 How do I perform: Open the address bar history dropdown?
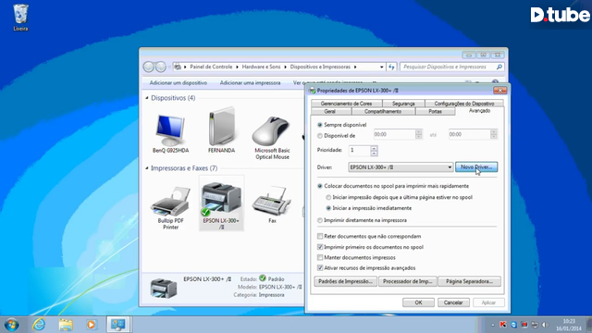click(x=382, y=67)
